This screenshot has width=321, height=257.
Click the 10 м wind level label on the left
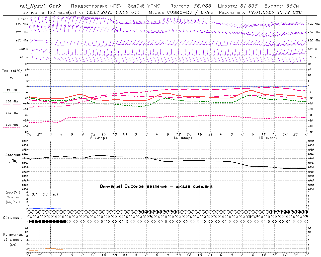pos(24,57)
